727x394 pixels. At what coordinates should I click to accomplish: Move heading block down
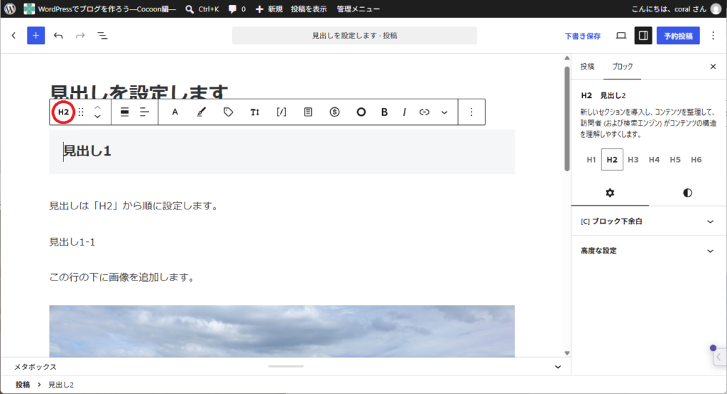pyautogui.click(x=97, y=117)
